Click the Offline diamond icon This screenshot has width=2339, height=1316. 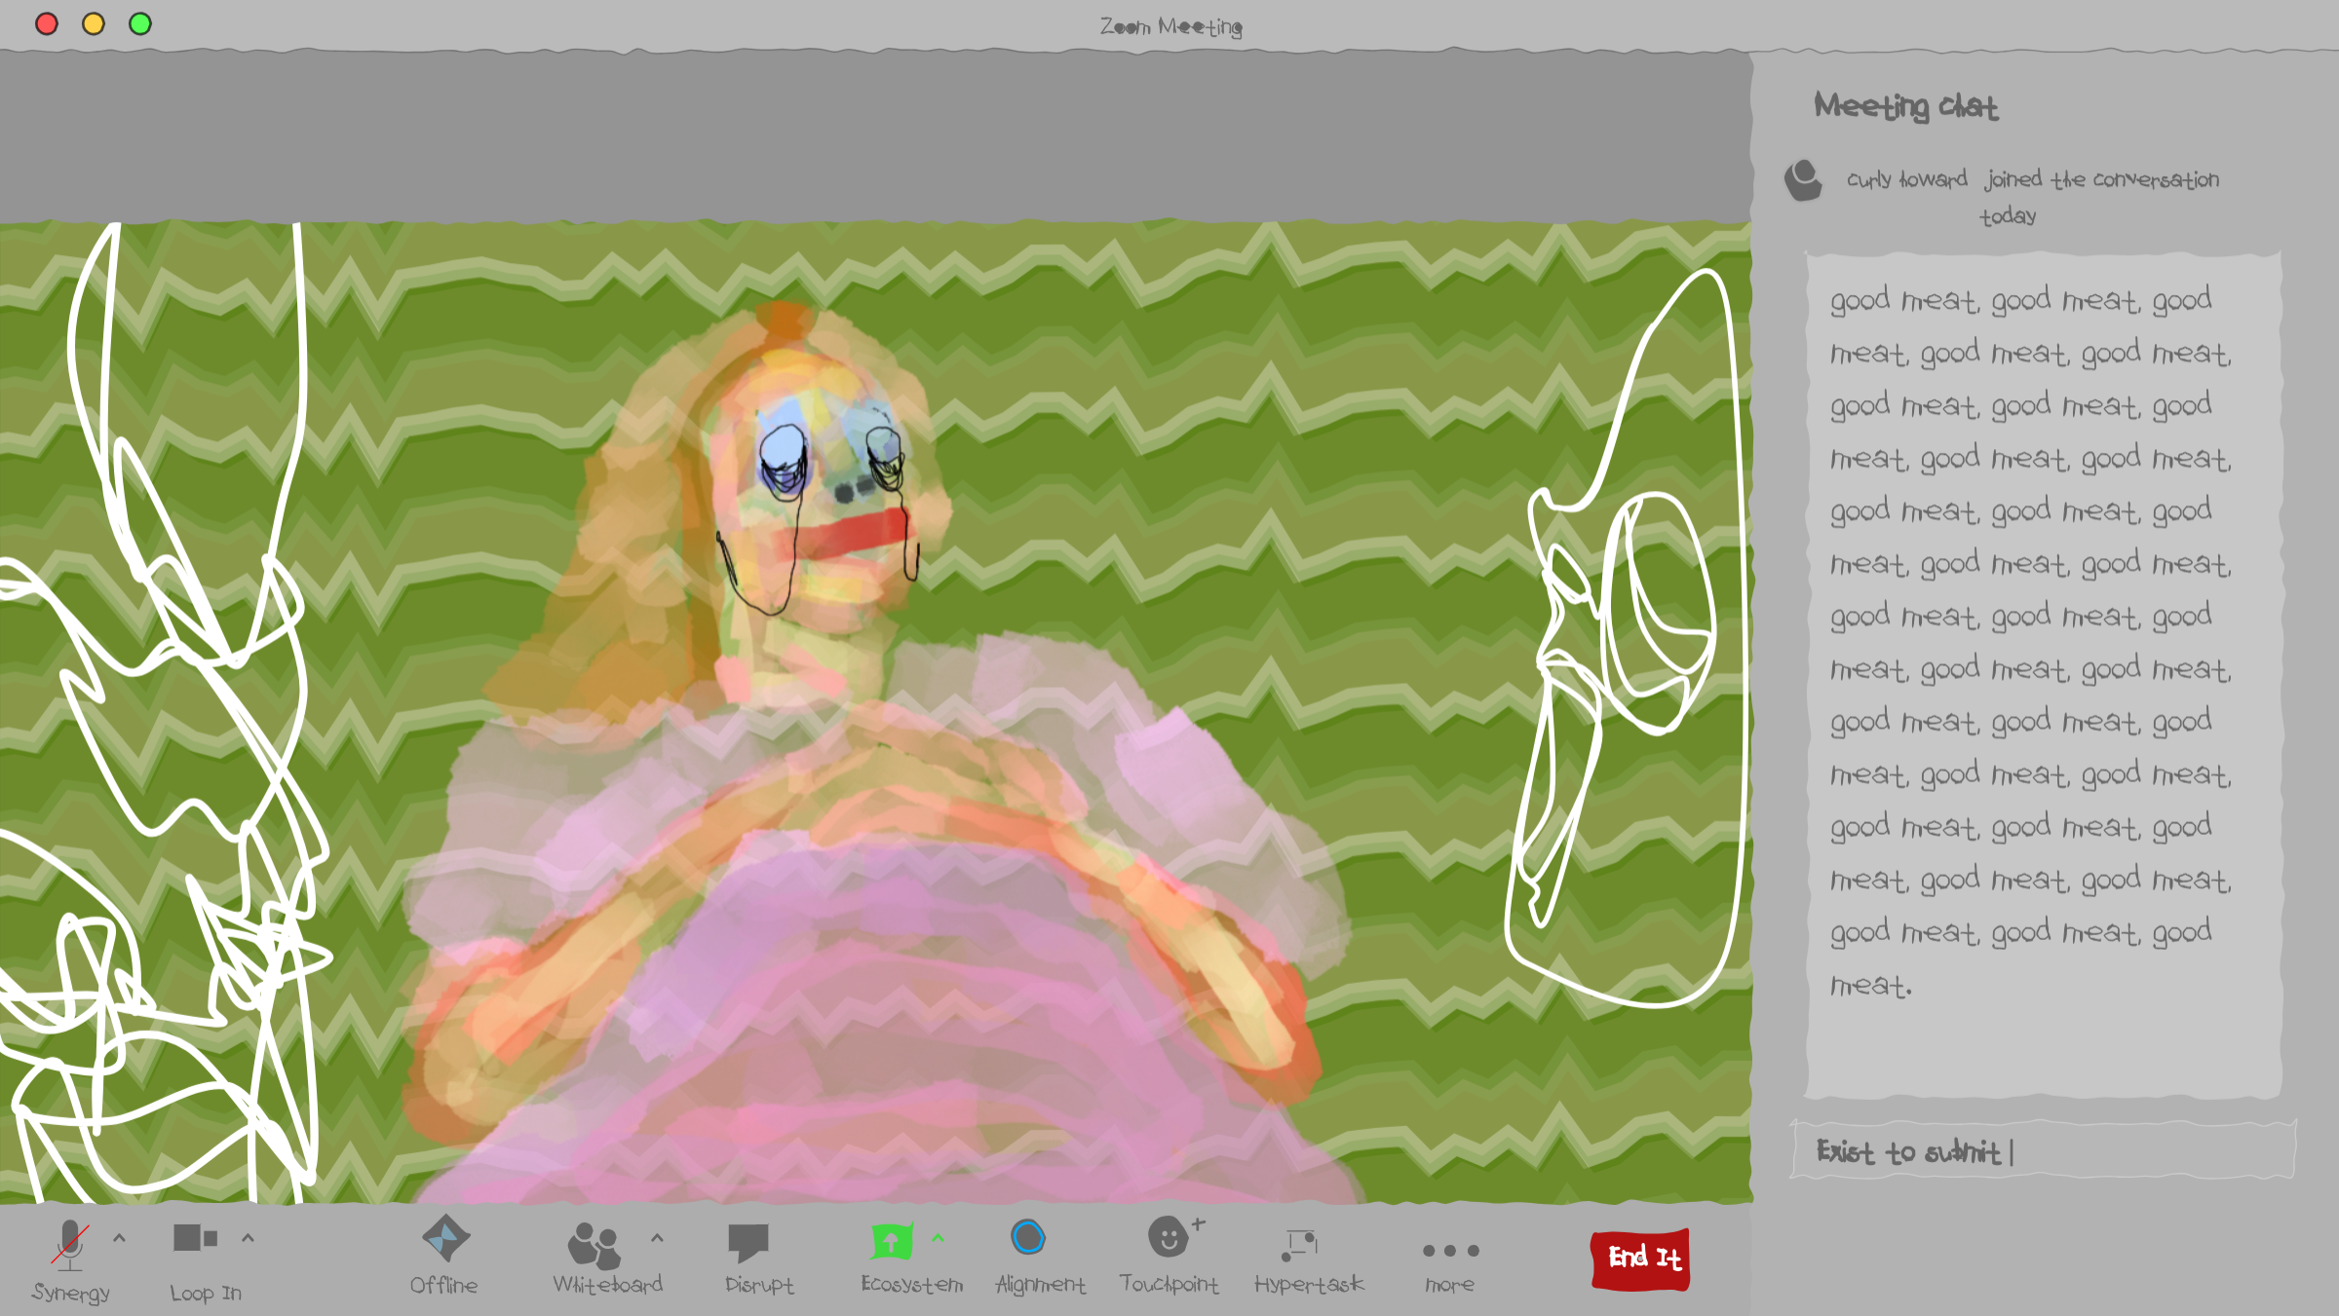coord(445,1238)
